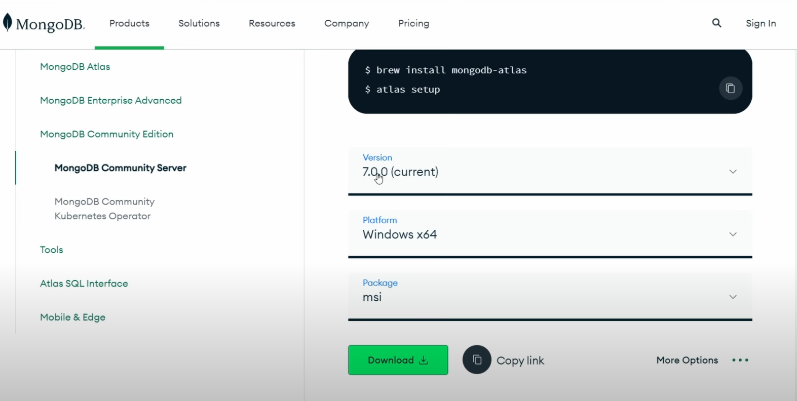Screen dimensions: 797x401
Task: Go to the Pricing page
Action: click(x=413, y=23)
